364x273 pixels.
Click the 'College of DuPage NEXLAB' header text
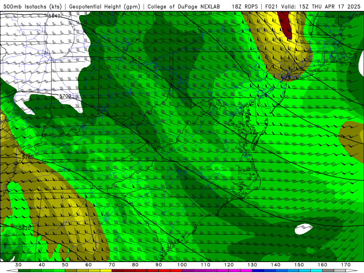(184, 6)
